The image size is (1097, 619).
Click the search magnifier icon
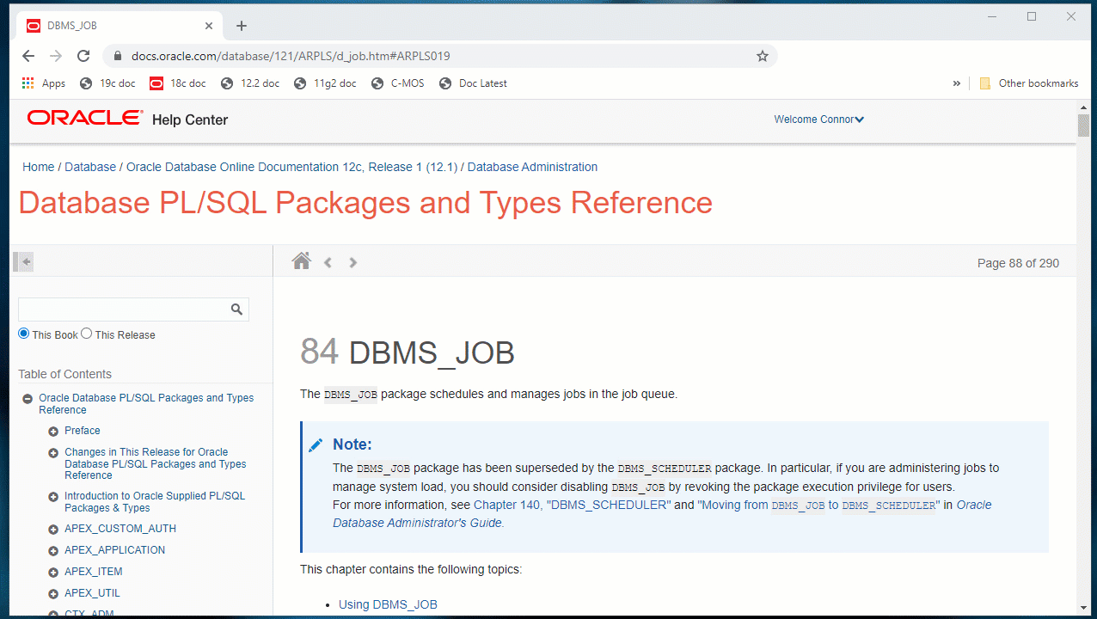tap(236, 309)
